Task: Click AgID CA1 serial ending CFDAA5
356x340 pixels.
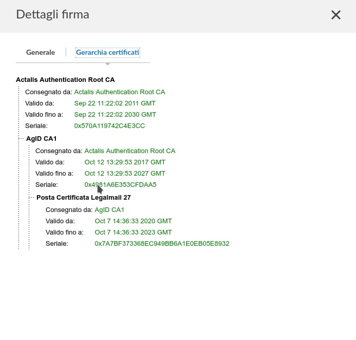Action: point(121,185)
